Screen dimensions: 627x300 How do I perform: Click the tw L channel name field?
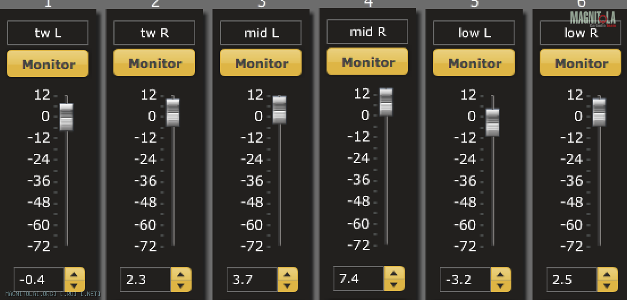pos(48,33)
